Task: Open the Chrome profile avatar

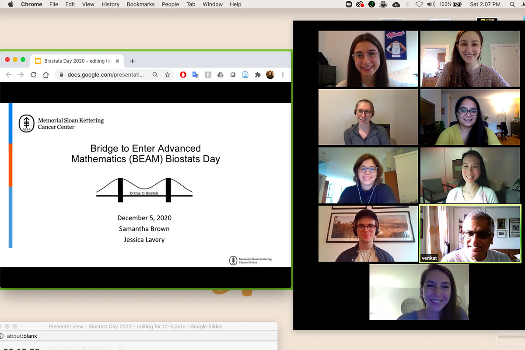Action: click(x=270, y=75)
